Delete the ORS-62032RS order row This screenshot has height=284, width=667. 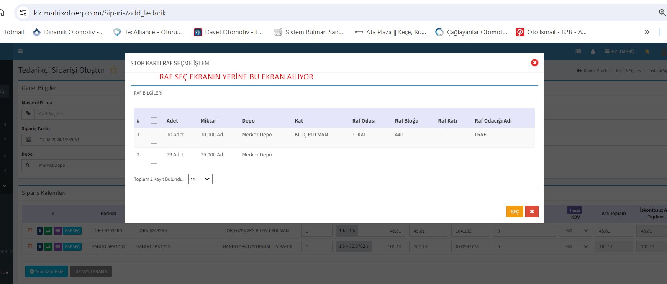(30, 230)
